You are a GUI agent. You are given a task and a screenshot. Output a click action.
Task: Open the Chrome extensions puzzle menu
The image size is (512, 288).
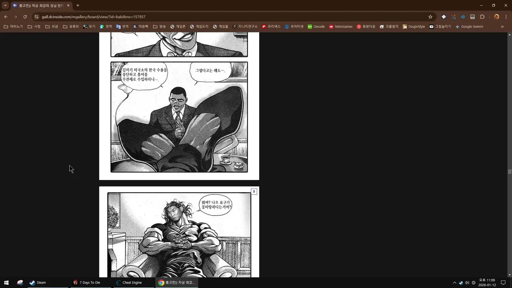482,17
